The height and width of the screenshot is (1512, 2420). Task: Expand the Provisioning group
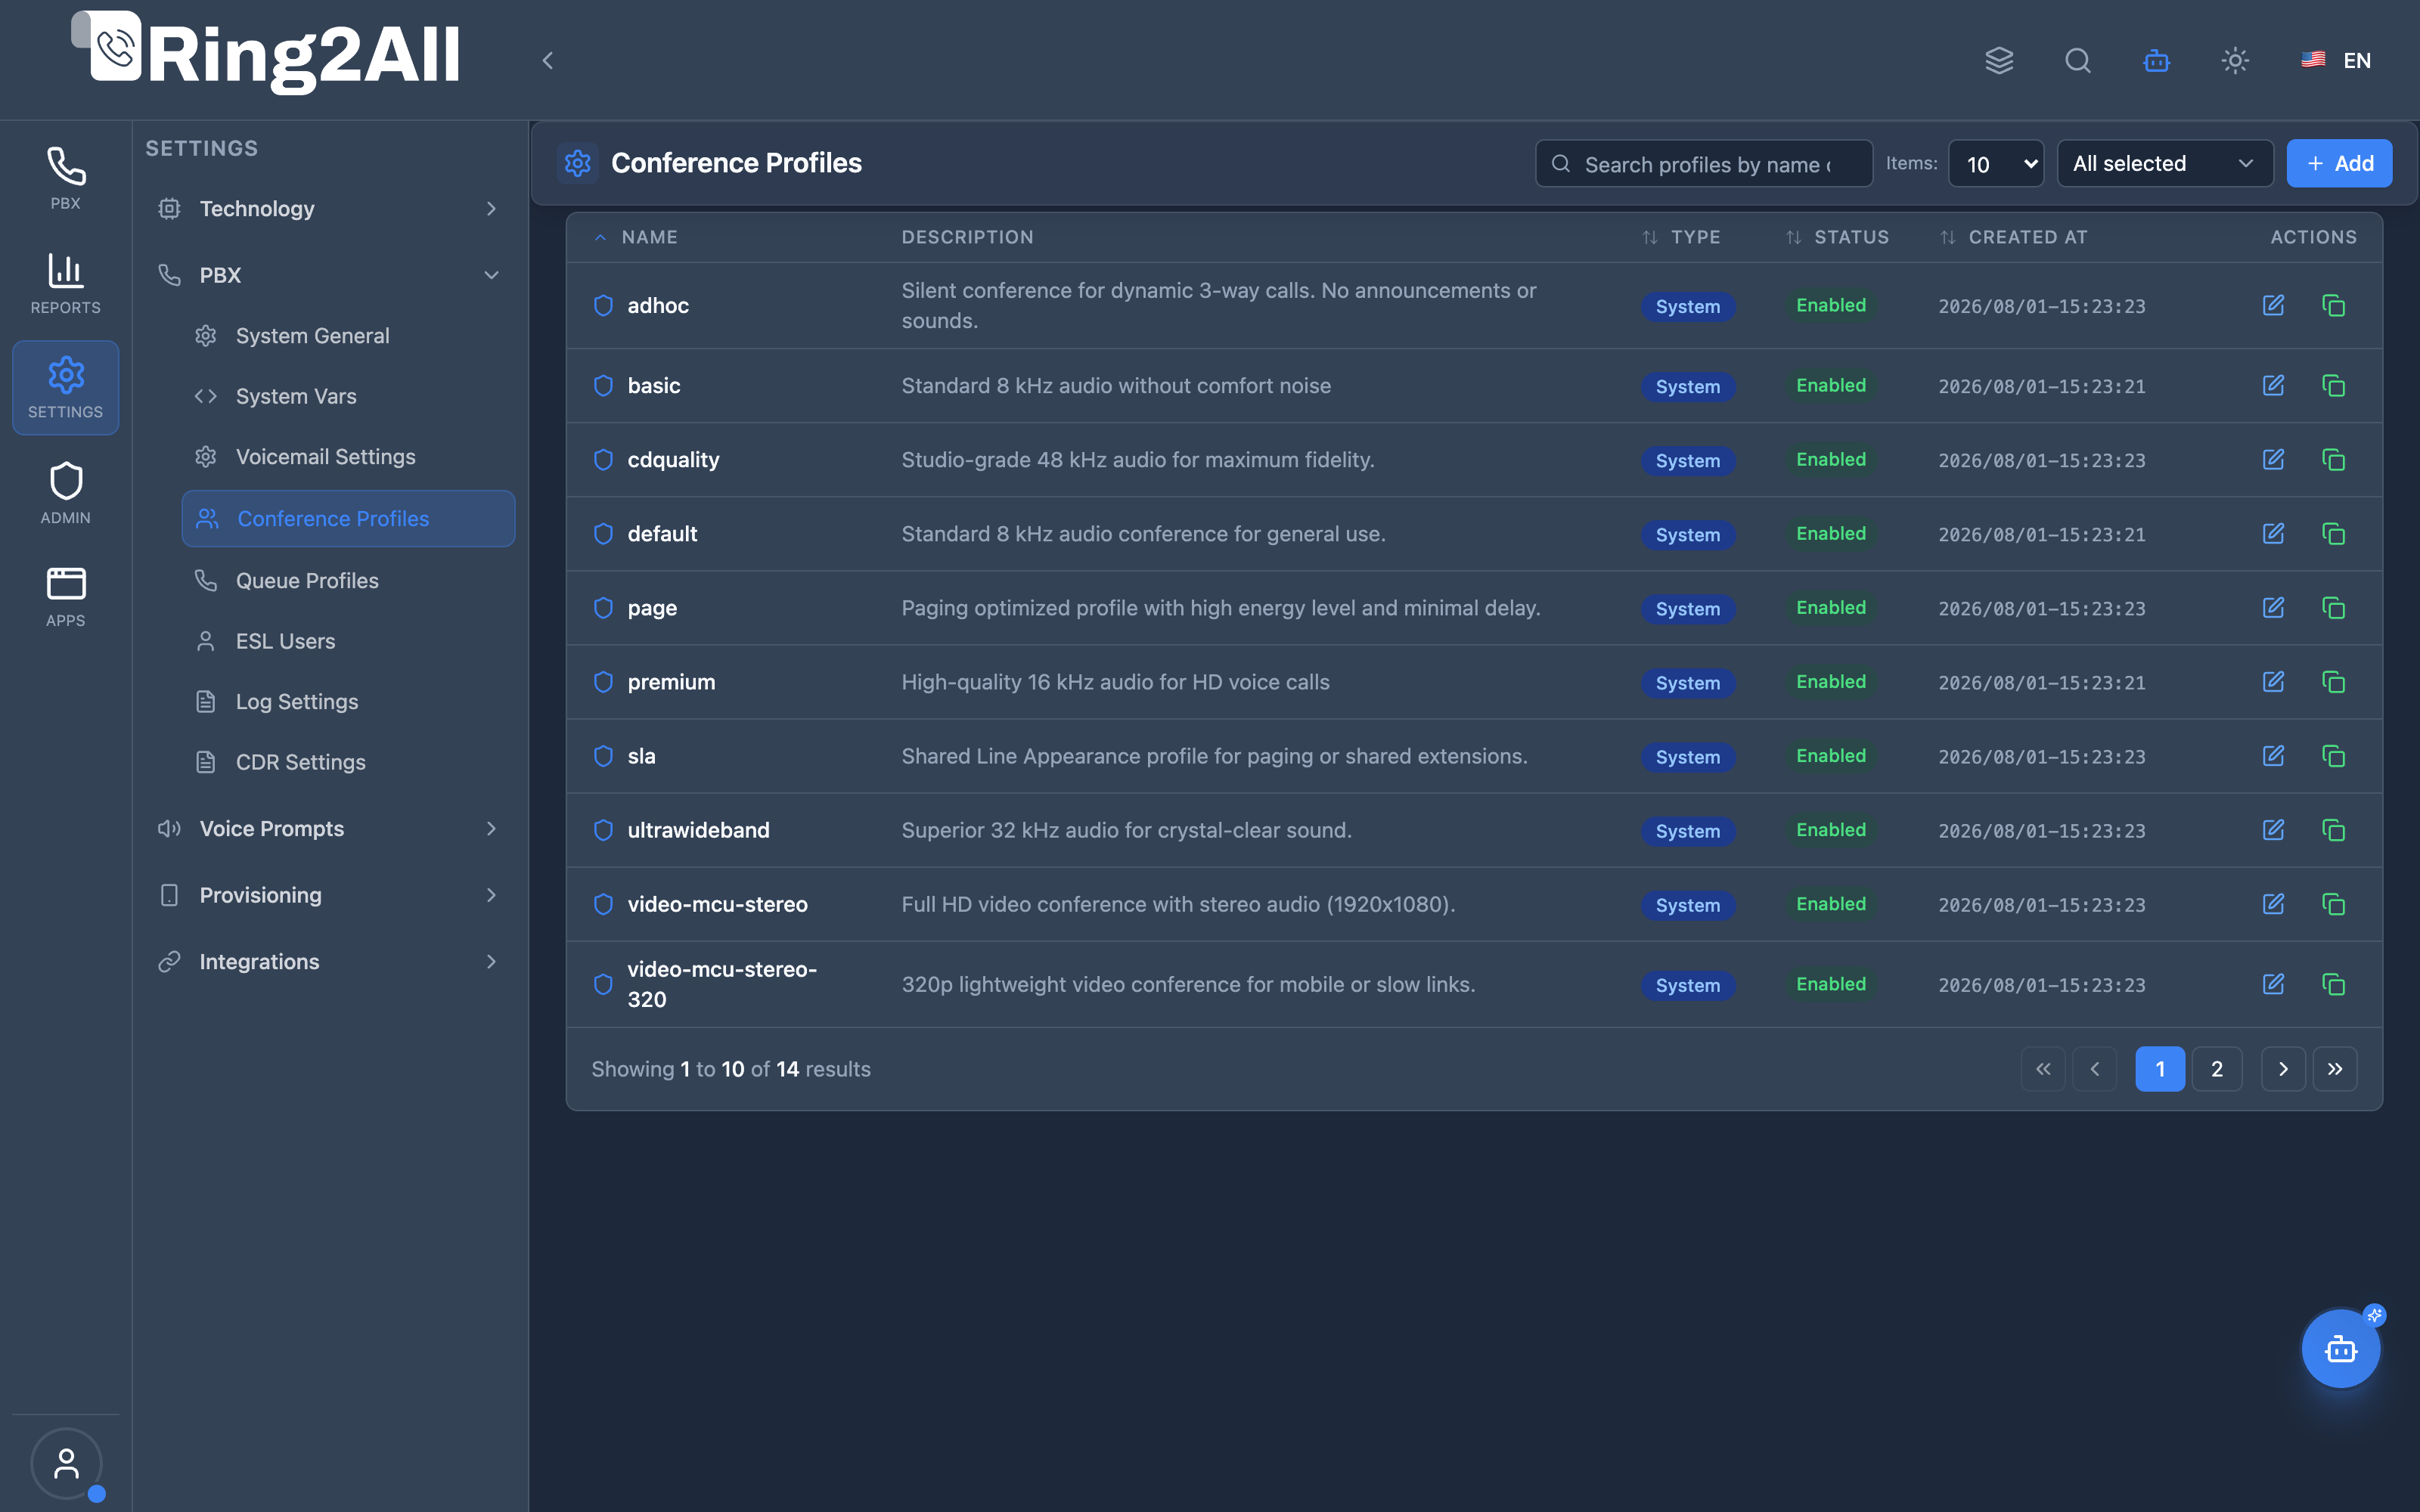(x=328, y=895)
